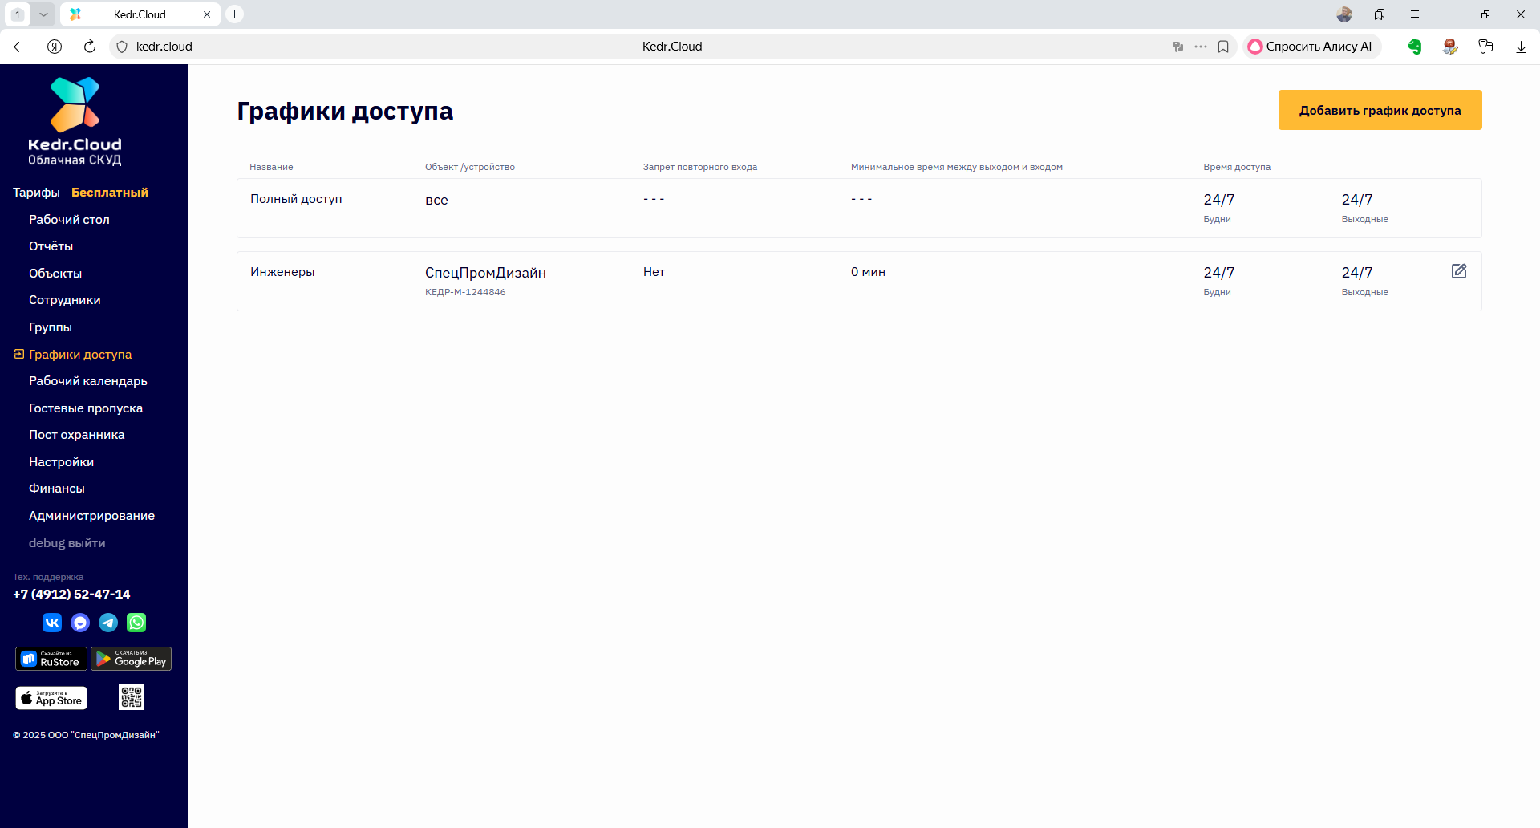1540x828 pixels.
Task: Bookmark the page with the bookmark icon
Action: point(1223,47)
